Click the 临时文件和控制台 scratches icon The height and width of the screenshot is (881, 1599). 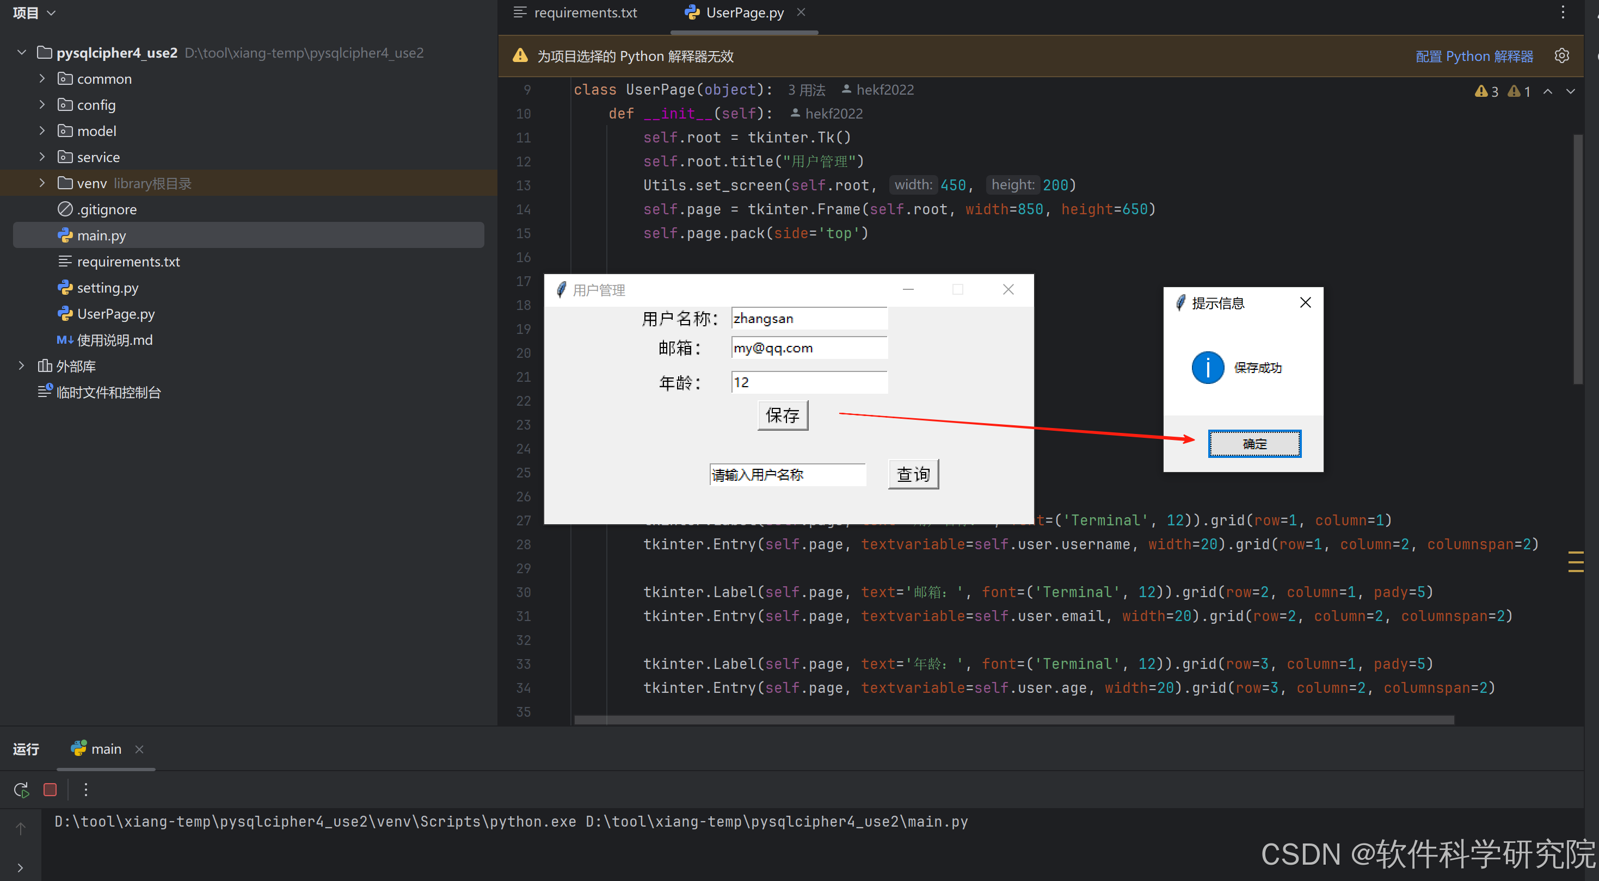click(x=45, y=392)
